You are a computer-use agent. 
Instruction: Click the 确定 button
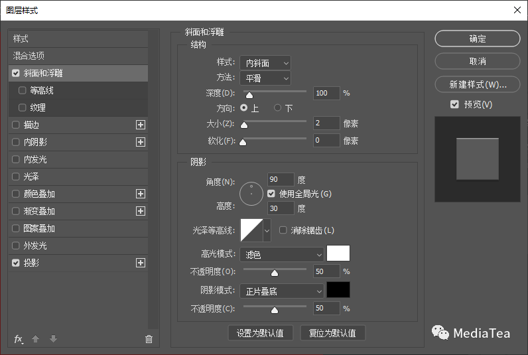[x=478, y=38]
